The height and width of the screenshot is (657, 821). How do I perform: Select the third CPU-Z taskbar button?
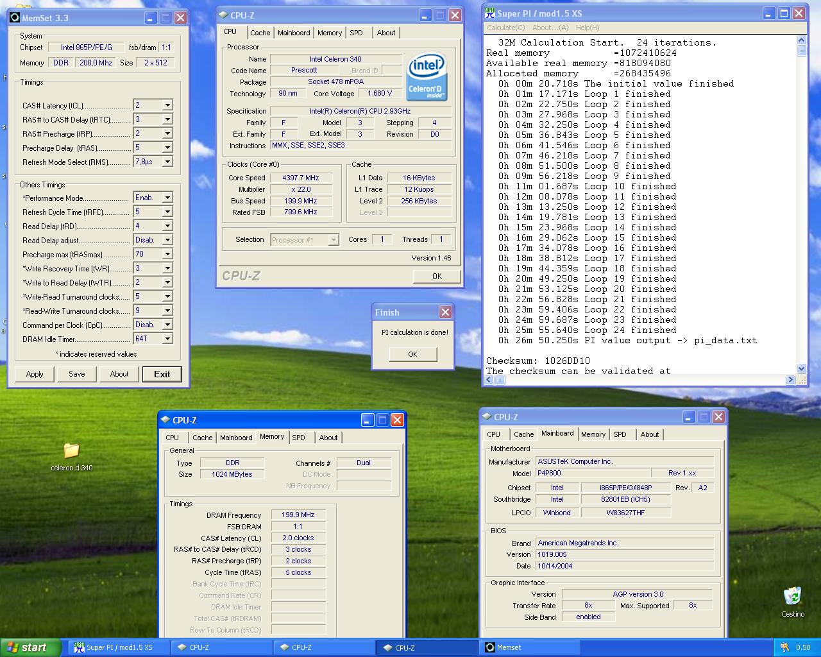tap(427, 647)
